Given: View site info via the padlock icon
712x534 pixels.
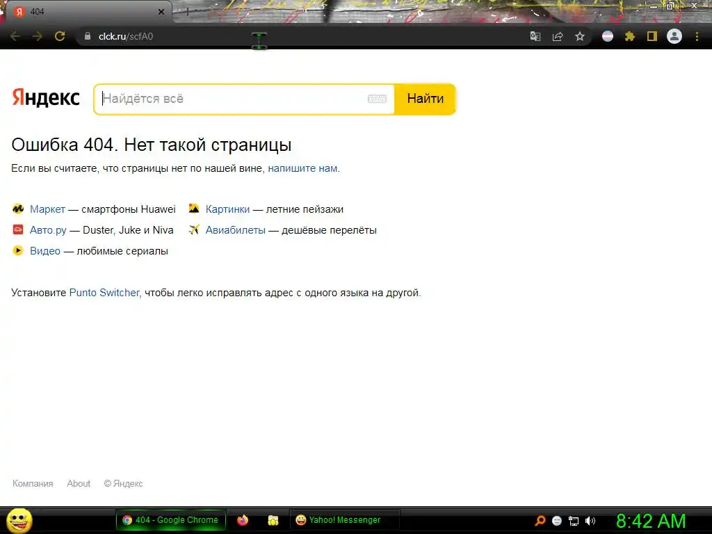Looking at the screenshot, I should pyautogui.click(x=88, y=36).
